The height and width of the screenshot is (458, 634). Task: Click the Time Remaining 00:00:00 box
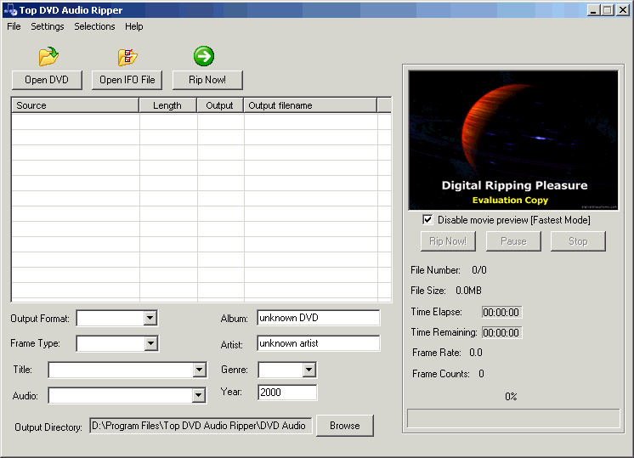click(x=501, y=333)
